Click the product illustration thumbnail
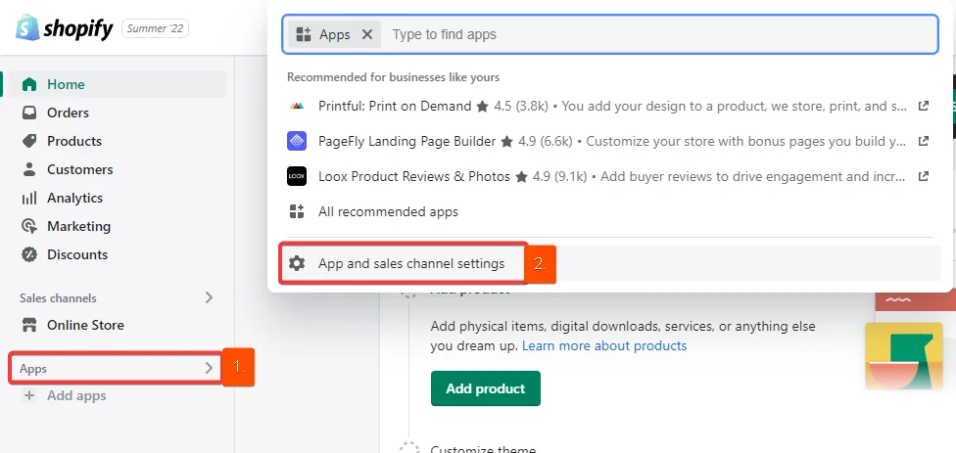Screen dimensions: 956x453 903,356
